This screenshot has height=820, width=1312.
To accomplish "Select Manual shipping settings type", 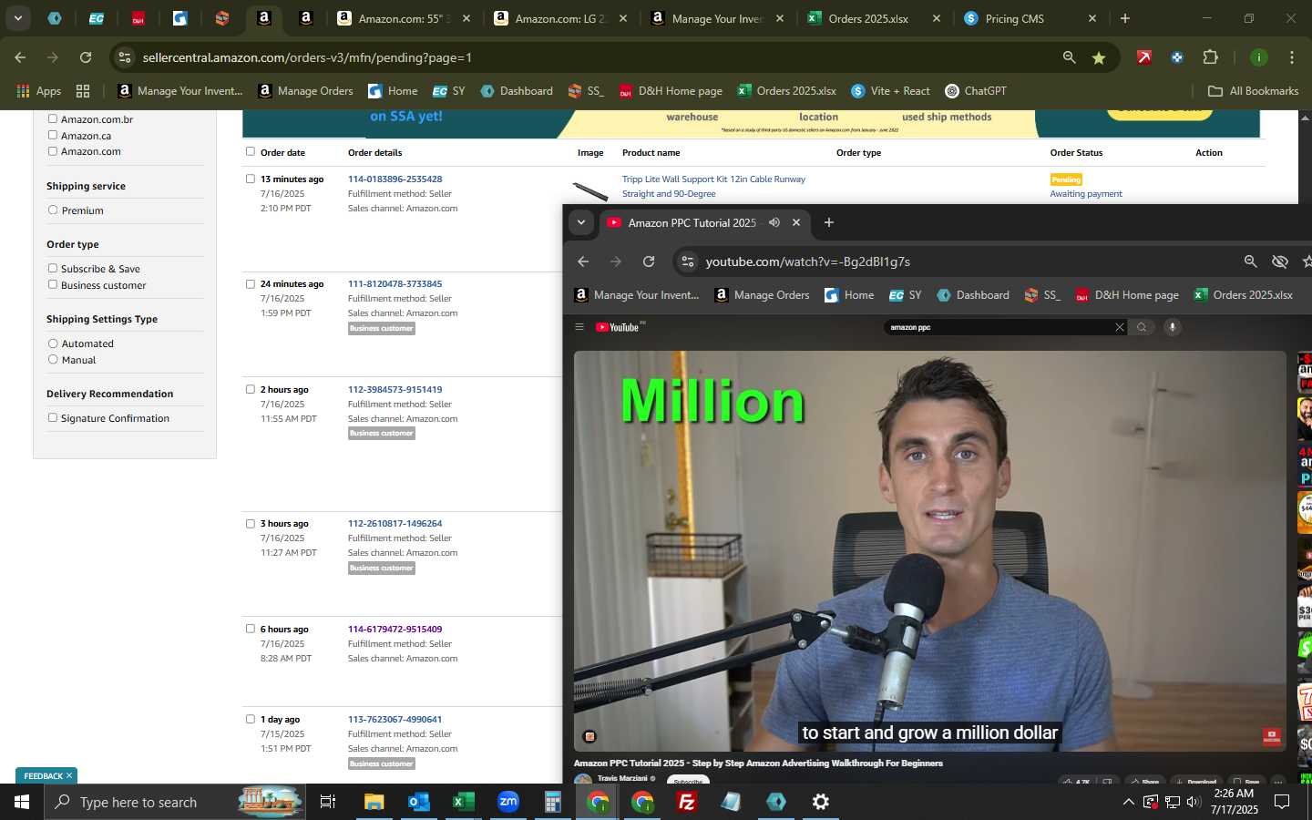I will (53, 360).
